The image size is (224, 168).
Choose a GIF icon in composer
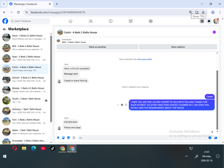pos(74,138)
